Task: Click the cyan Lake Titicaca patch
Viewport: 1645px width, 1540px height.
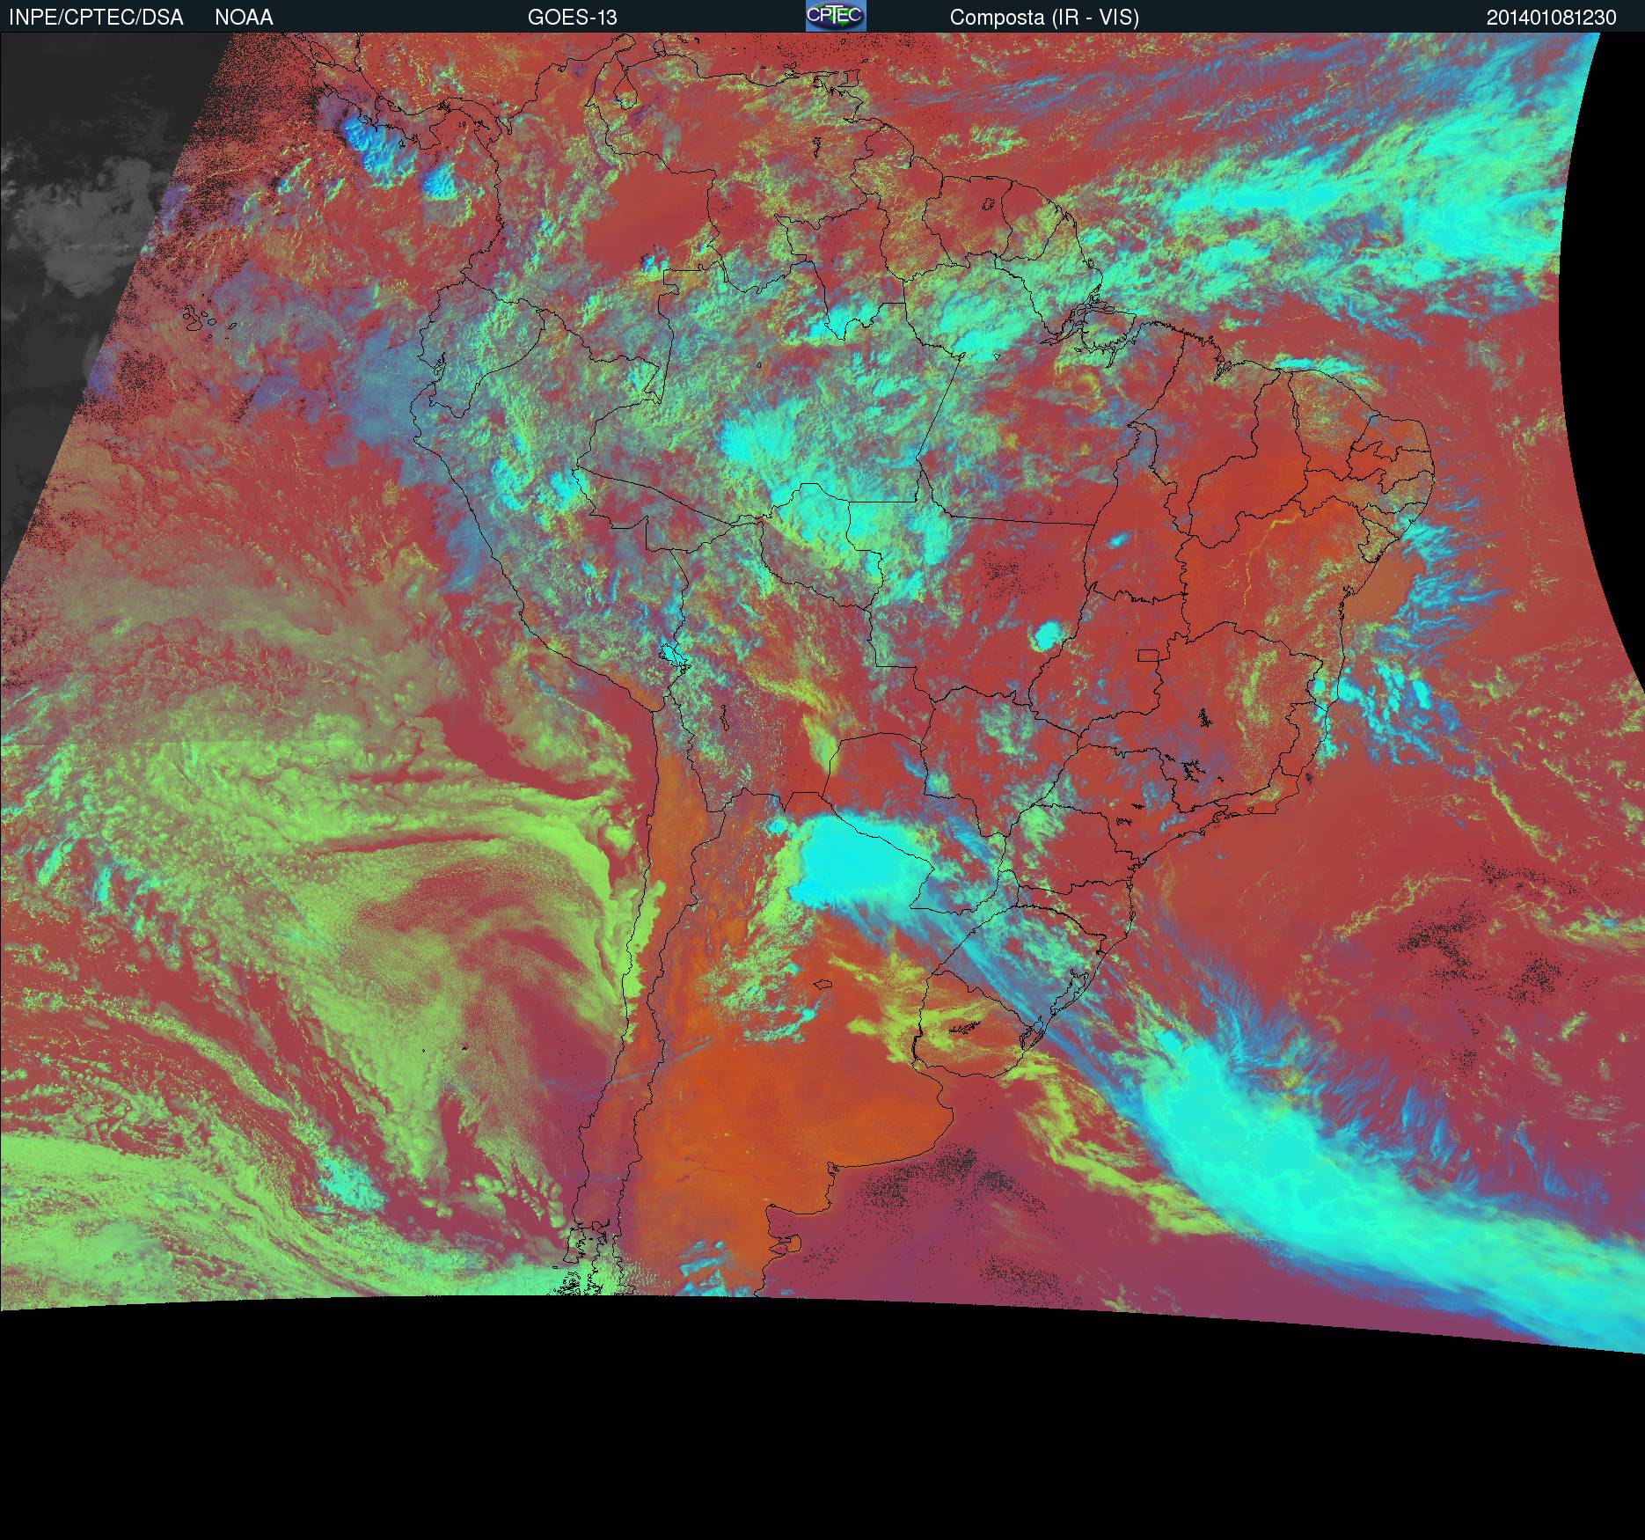Action: 672,656
